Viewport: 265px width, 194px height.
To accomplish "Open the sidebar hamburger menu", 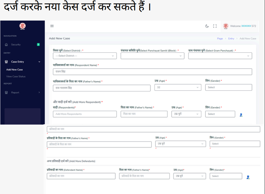I will (52, 26).
